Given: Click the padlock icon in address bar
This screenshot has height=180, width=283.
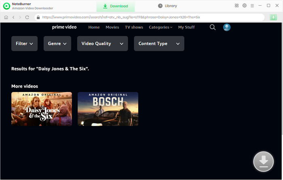Looking at the screenshot, I should [x=38, y=17].
